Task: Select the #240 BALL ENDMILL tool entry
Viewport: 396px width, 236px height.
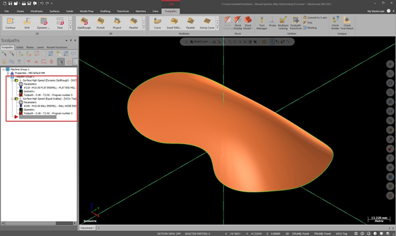Action: 50,106
